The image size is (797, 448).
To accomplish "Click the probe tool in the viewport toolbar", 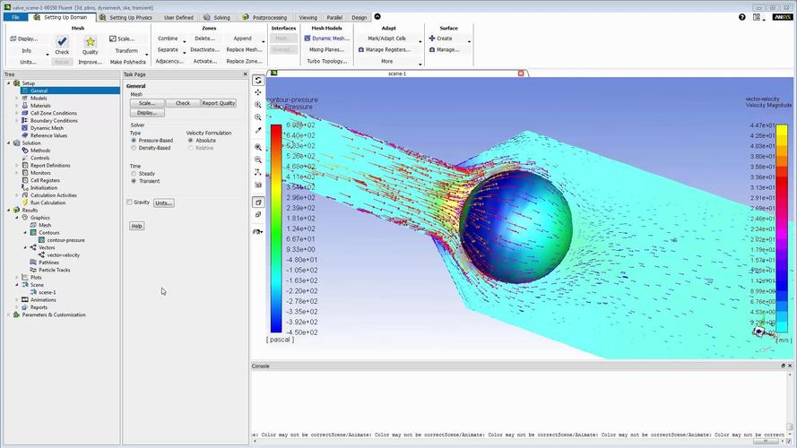I will click(x=258, y=131).
